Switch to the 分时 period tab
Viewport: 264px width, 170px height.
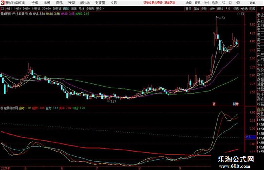pyautogui.click(x=9, y=9)
